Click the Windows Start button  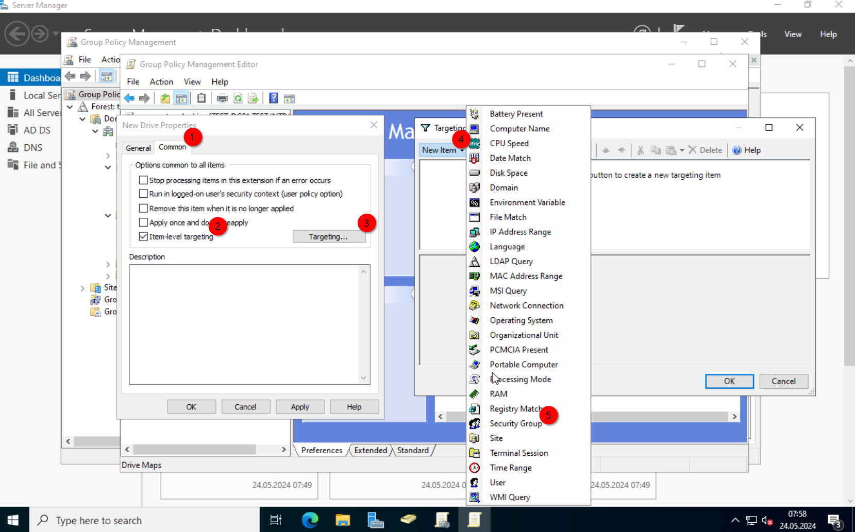[13, 520]
